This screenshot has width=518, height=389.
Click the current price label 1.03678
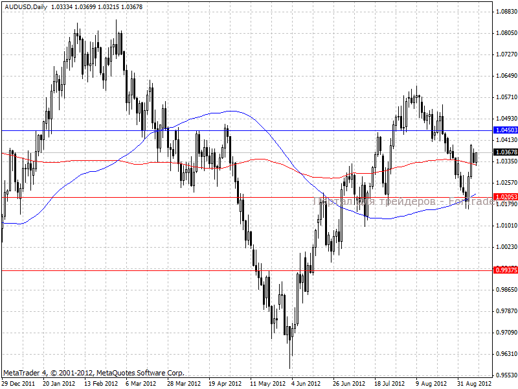[506, 152]
